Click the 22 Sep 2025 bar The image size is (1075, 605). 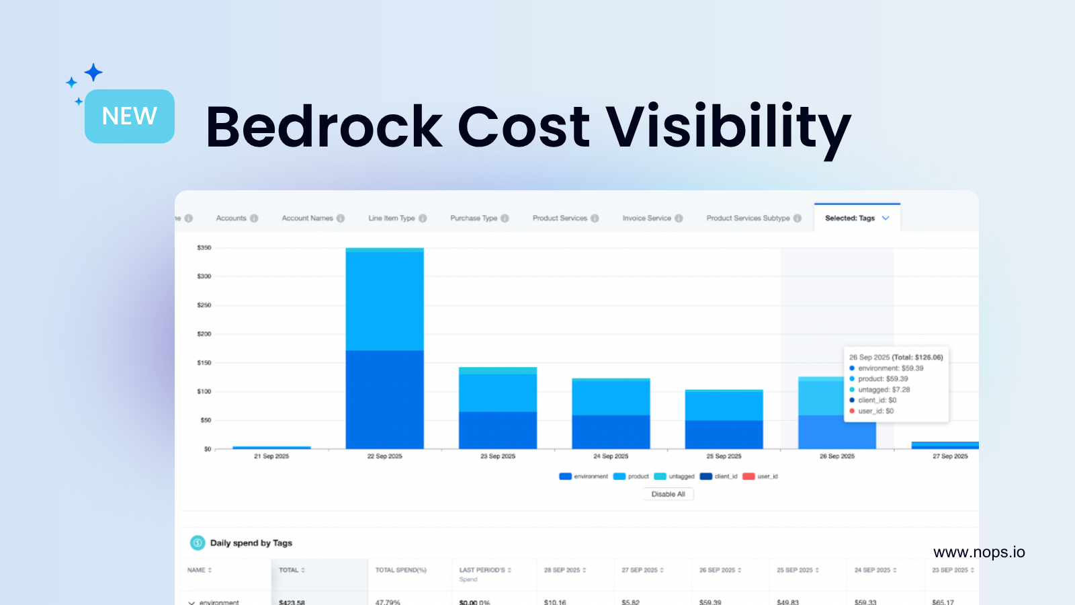click(x=384, y=348)
